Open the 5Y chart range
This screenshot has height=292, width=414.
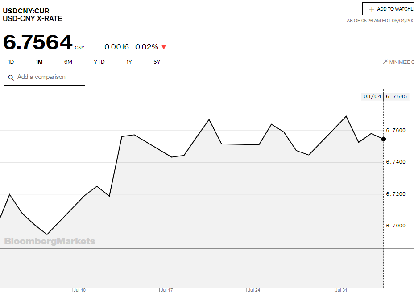click(157, 62)
